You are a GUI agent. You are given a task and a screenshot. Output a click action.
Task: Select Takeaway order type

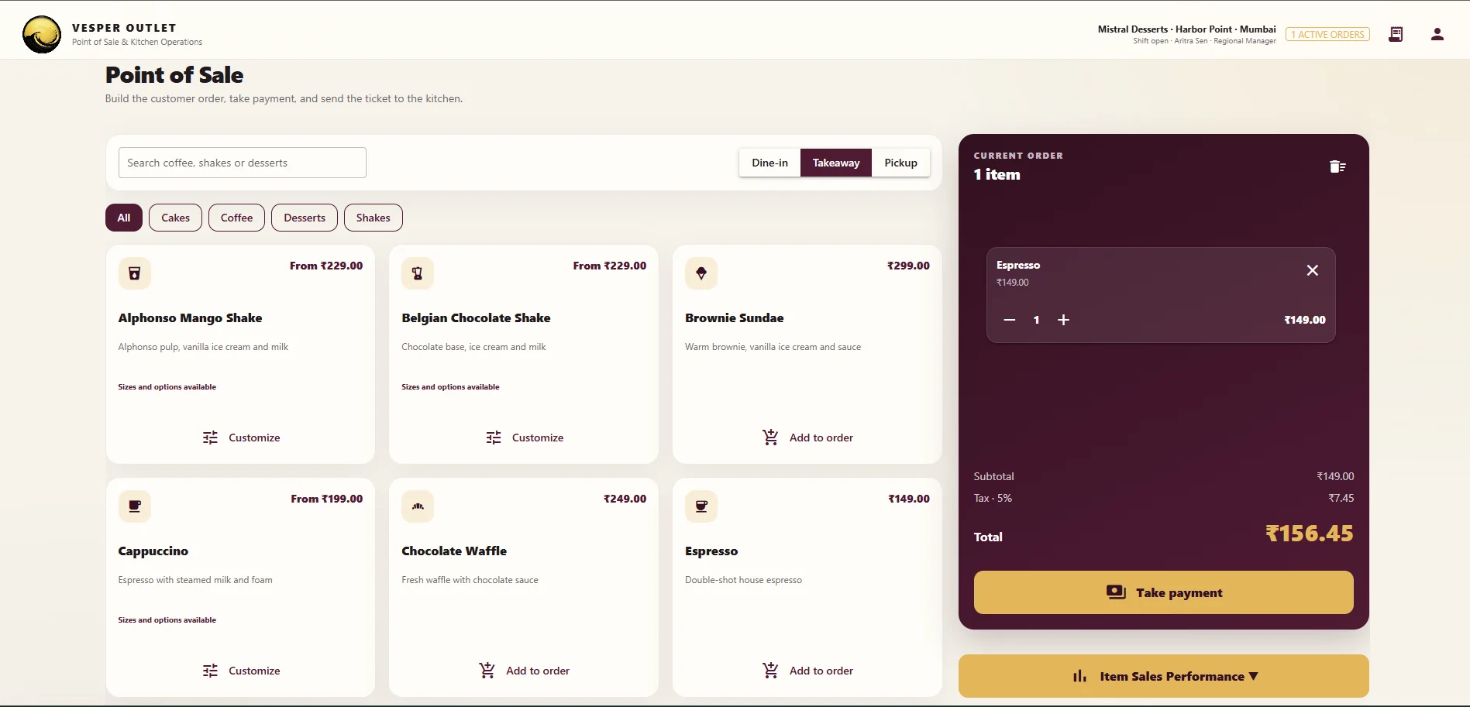point(836,163)
